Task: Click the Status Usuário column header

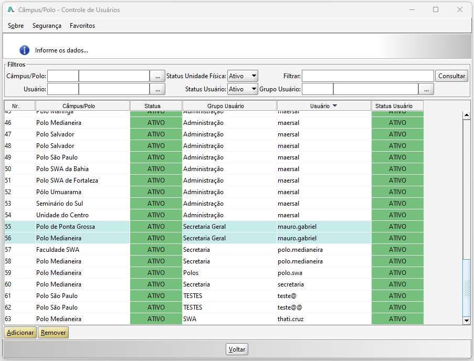Action: click(397, 106)
